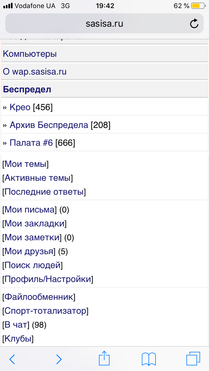Open the Мои темы link
The image size is (209, 371).
point(25,164)
